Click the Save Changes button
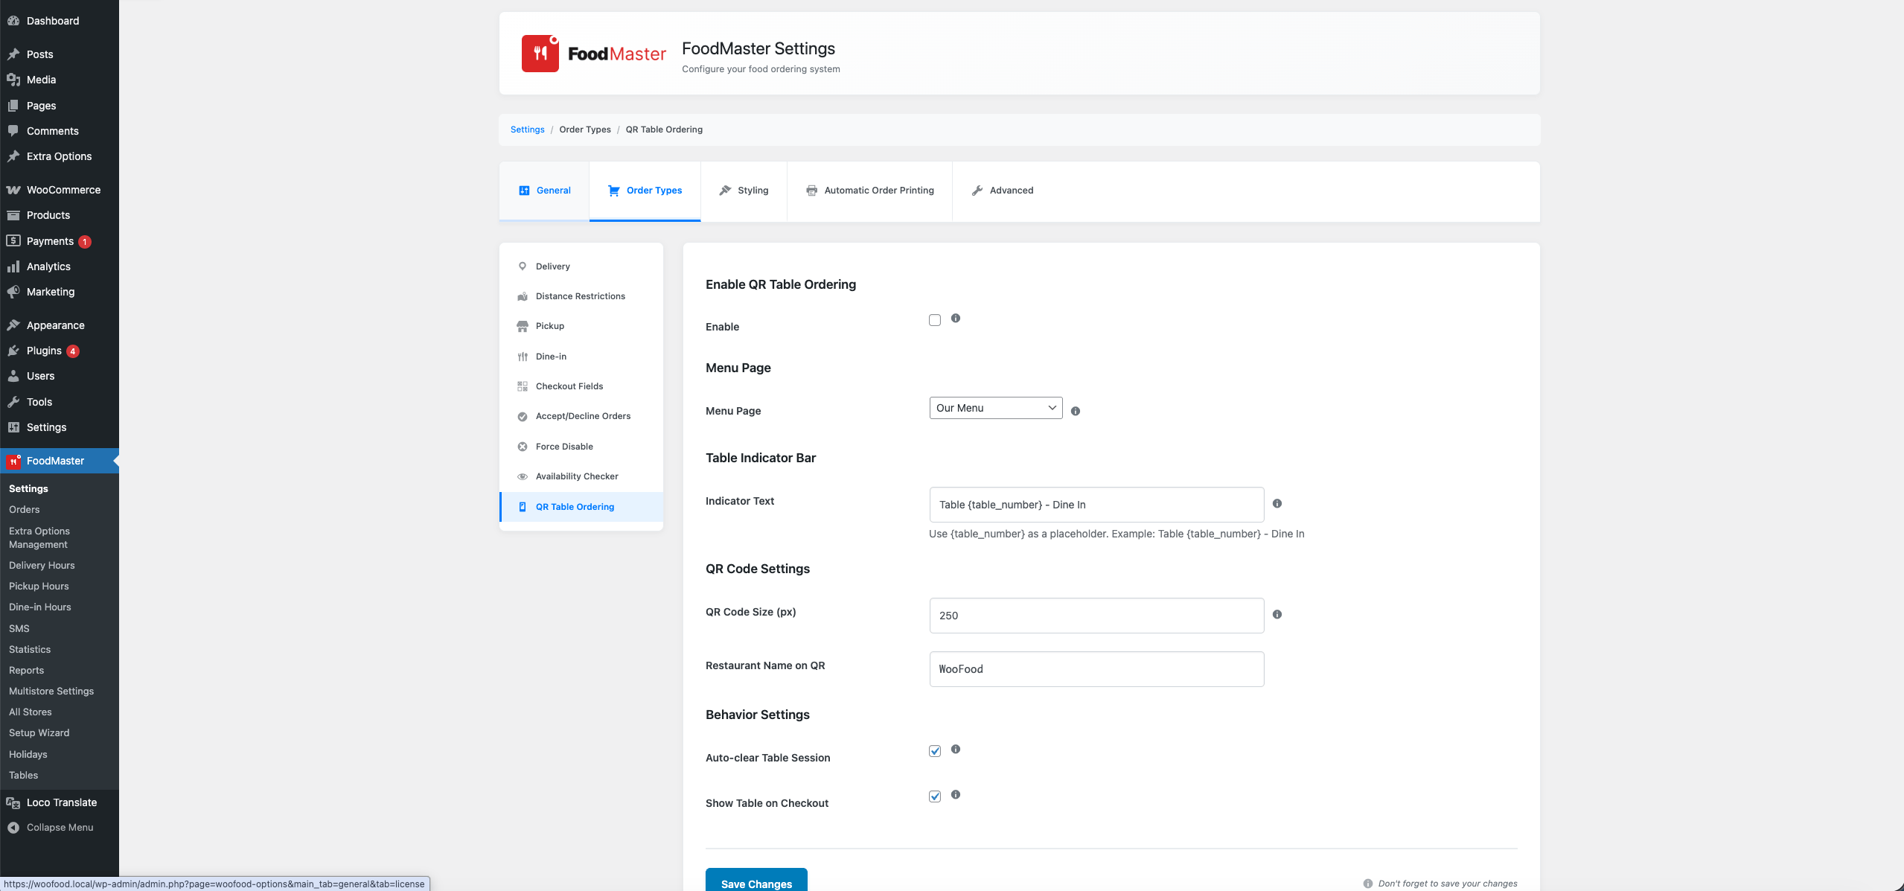 click(x=755, y=882)
